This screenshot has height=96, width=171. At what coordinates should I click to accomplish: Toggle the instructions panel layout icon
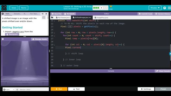[x=44, y=18]
